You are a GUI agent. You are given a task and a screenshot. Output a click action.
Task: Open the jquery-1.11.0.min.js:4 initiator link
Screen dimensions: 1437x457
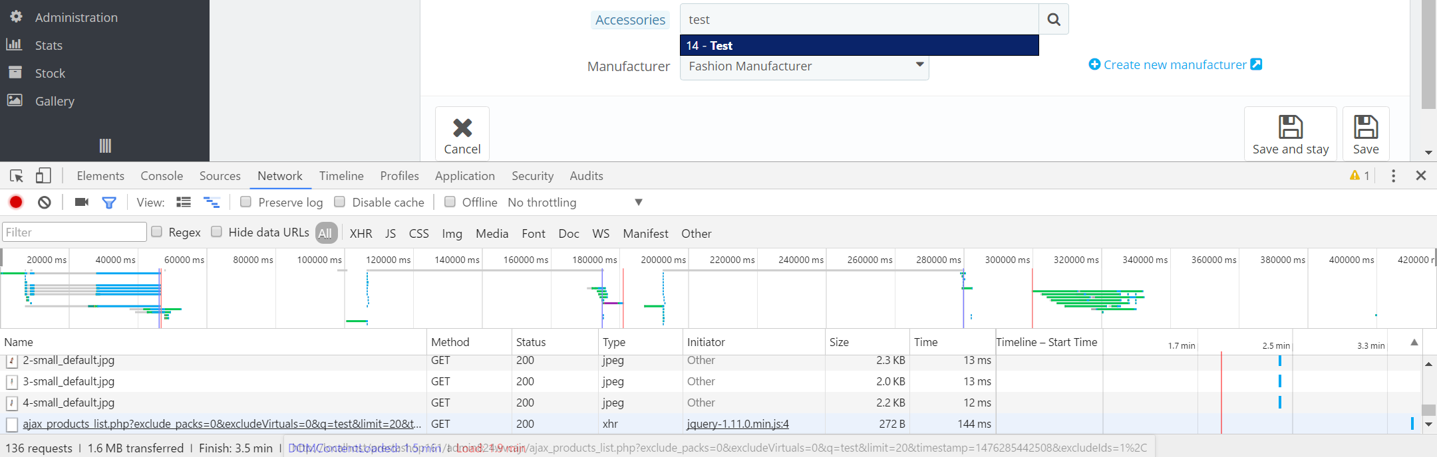click(x=738, y=424)
